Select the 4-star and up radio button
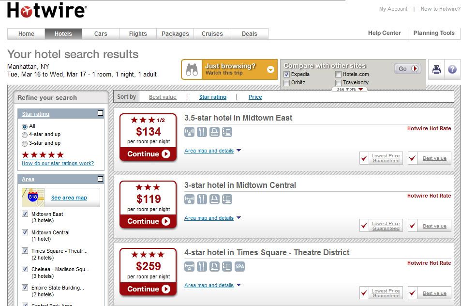This screenshot has height=306, width=462. click(x=25, y=135)
